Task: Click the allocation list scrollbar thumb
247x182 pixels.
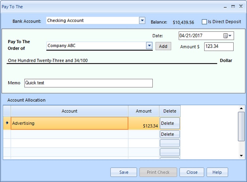Action: [x=241, y=126]
